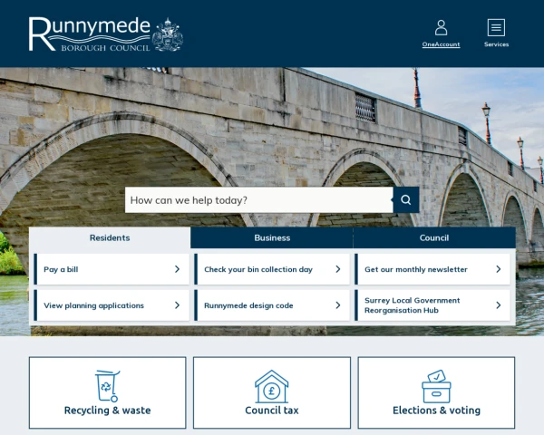544x435 pixels.
Task: Click the magnifier search button
Action: (406, 199)
